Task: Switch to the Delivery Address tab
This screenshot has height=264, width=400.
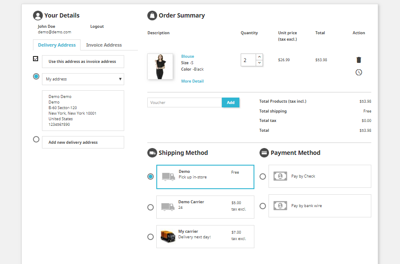Action: (x=57, y=45)
